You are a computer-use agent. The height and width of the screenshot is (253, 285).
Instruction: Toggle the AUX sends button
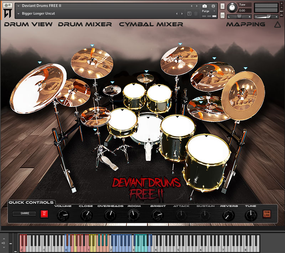[281, 11]
